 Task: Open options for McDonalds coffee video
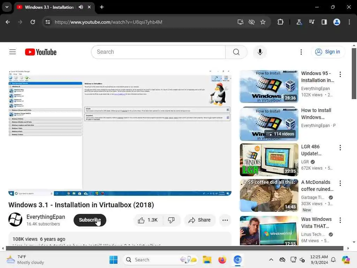(340, 183)
